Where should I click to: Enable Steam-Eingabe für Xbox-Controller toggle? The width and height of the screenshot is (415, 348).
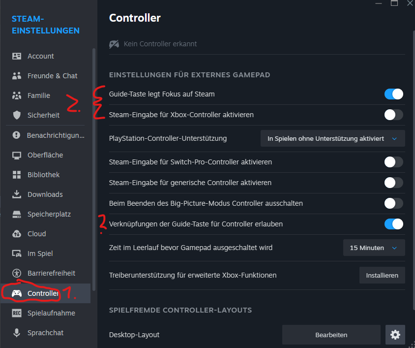pos(394,115)
